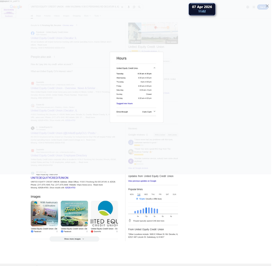Screen dimensions: 273x266
Task: Expand the map with the corner arrows icon
Action: tap(175, 25)
